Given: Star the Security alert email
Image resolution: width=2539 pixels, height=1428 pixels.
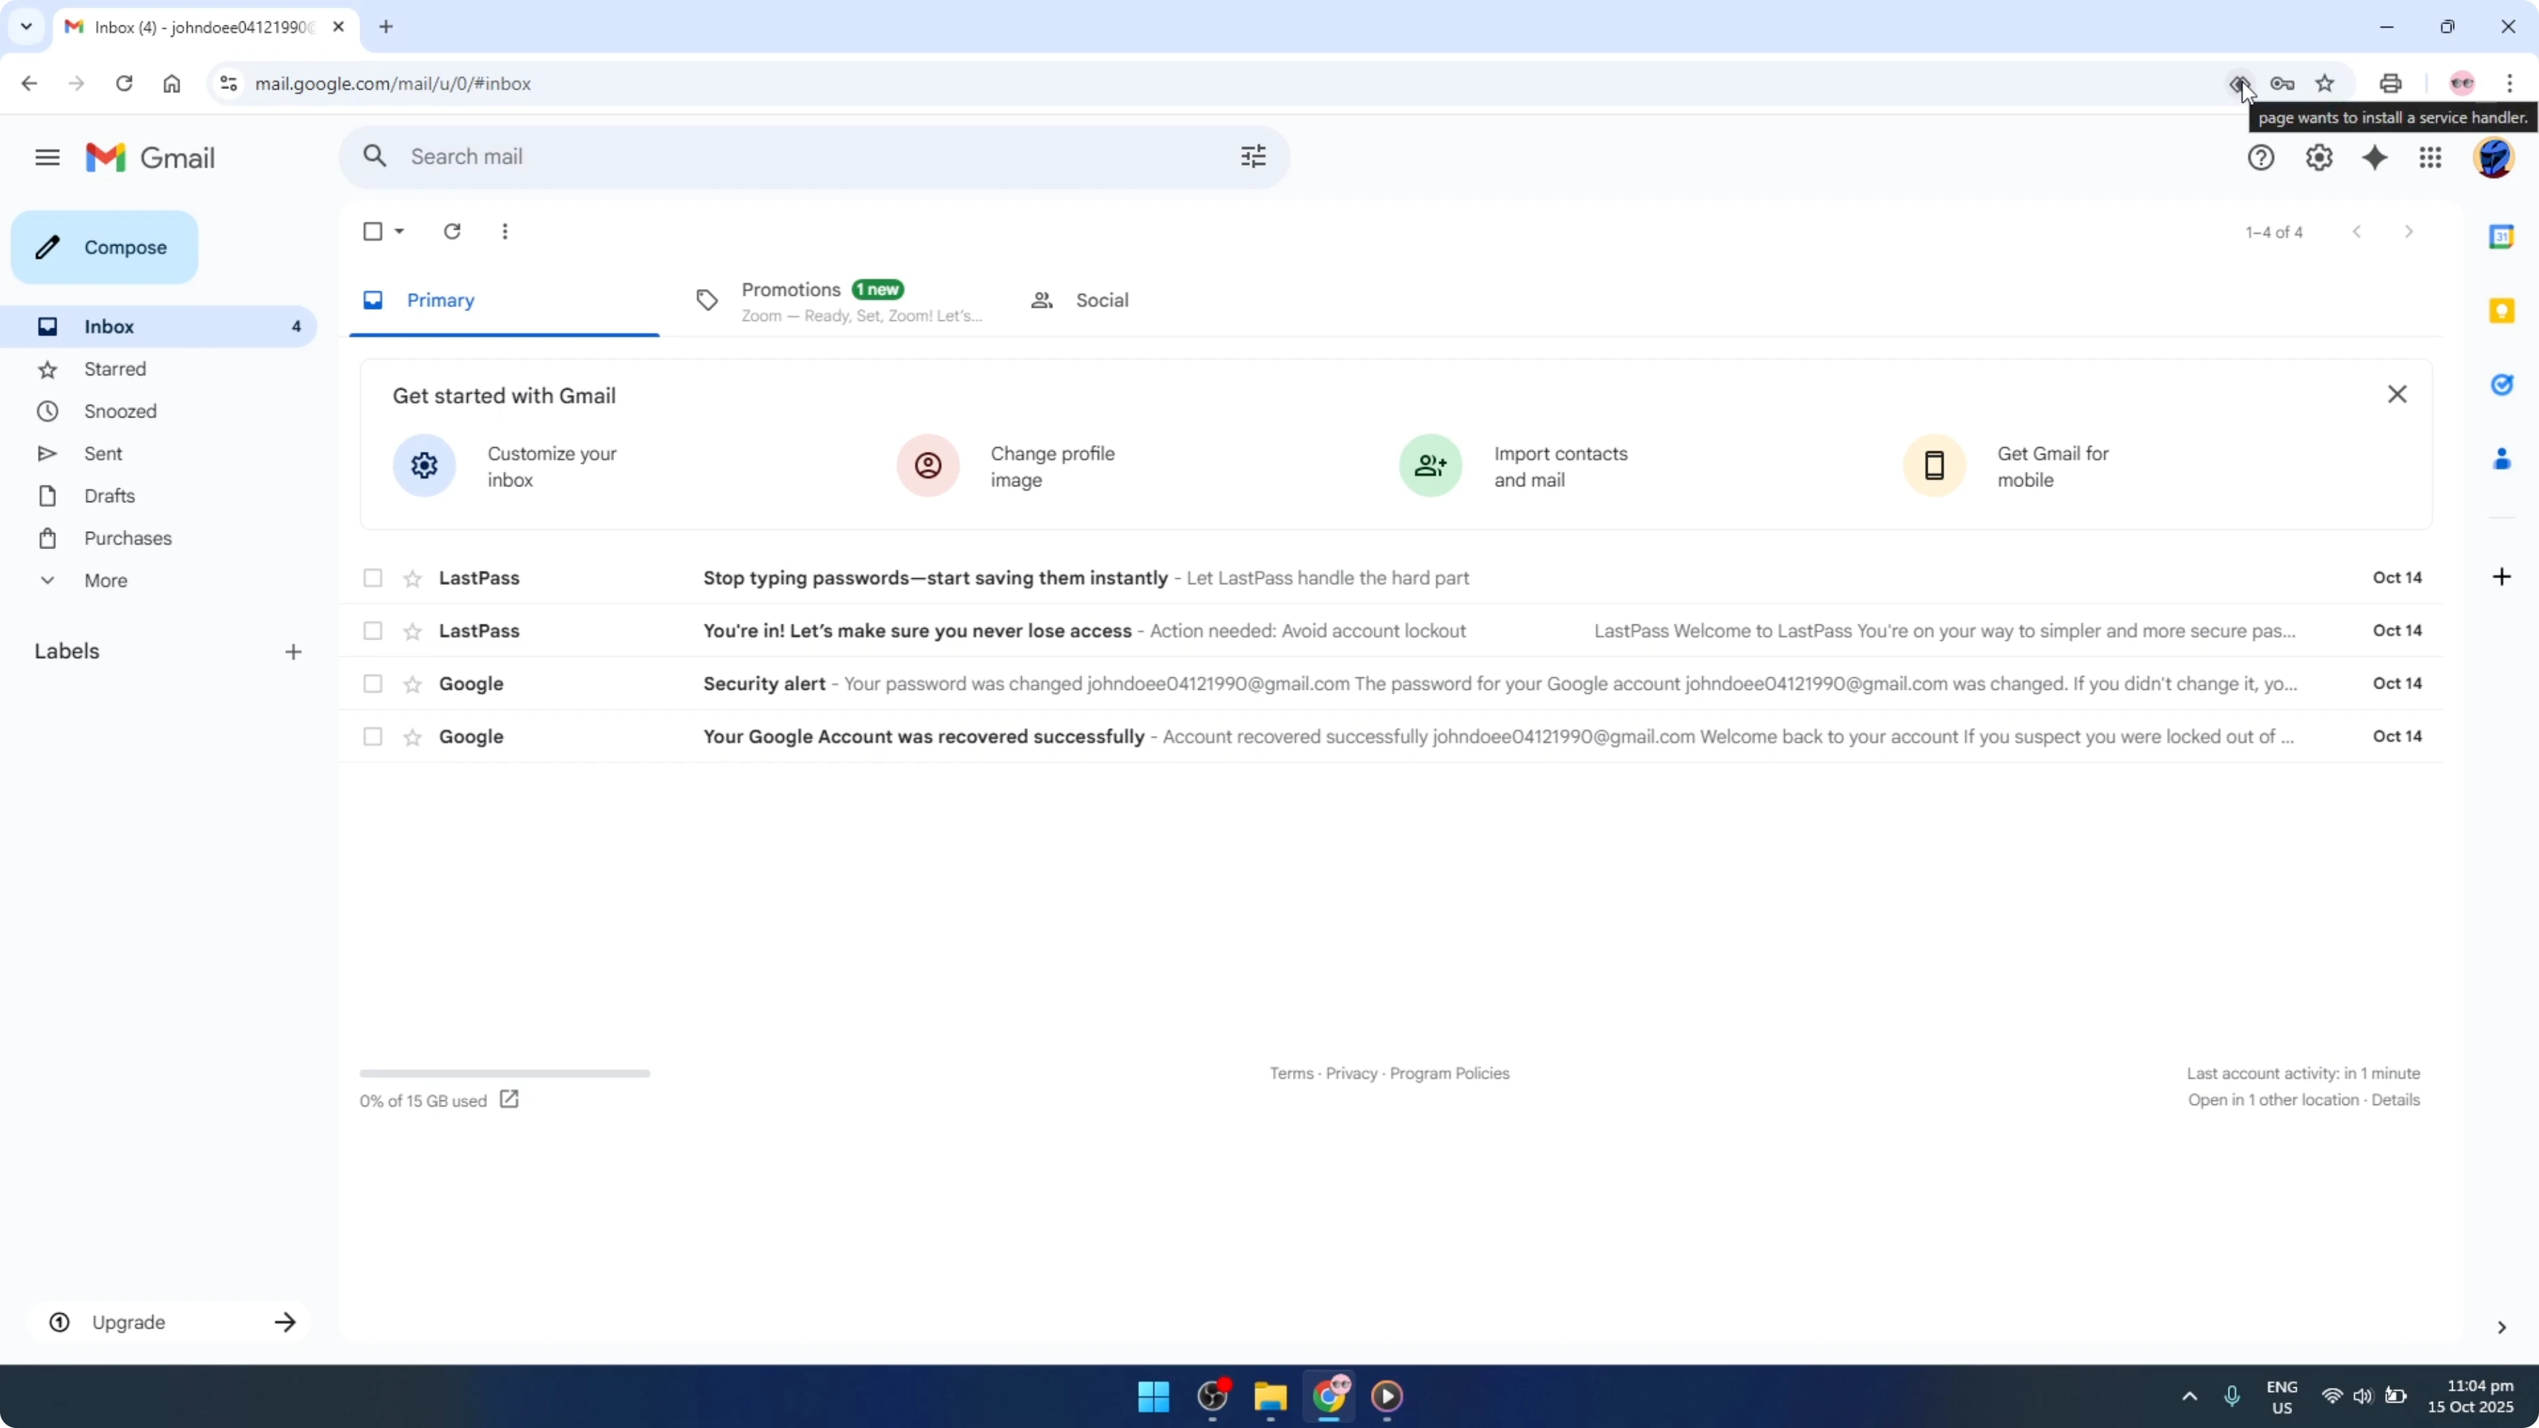Looking at the screenshot, I should tap(413, 684).
